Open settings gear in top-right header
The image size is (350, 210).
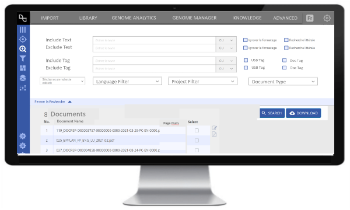pos(327,18)
